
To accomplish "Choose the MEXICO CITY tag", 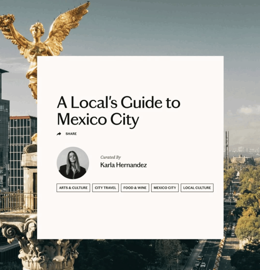I will 165,188.
